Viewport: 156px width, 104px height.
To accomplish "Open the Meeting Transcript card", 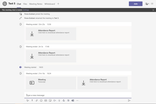I will [51, 83].
